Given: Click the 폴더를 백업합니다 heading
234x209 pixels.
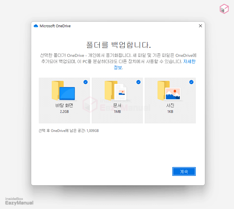Looking at the screenshot, I should tap(119, 45).
